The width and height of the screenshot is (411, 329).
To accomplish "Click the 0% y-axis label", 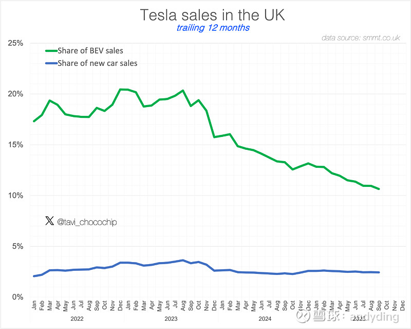I will point(17,297).
